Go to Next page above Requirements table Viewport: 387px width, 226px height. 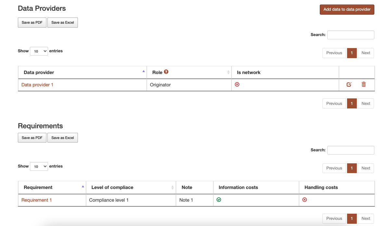point(366,168)
